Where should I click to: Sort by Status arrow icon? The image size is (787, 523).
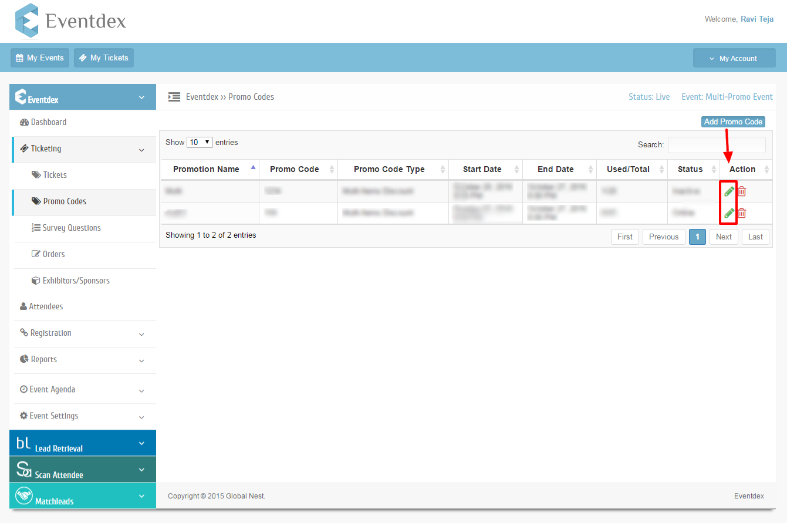click(x=714, y=169)
